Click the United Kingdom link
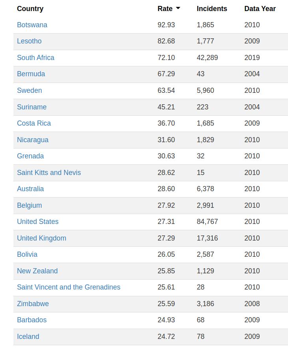Image resolution: width=288 pixels, height=348 pixels. 41,238
